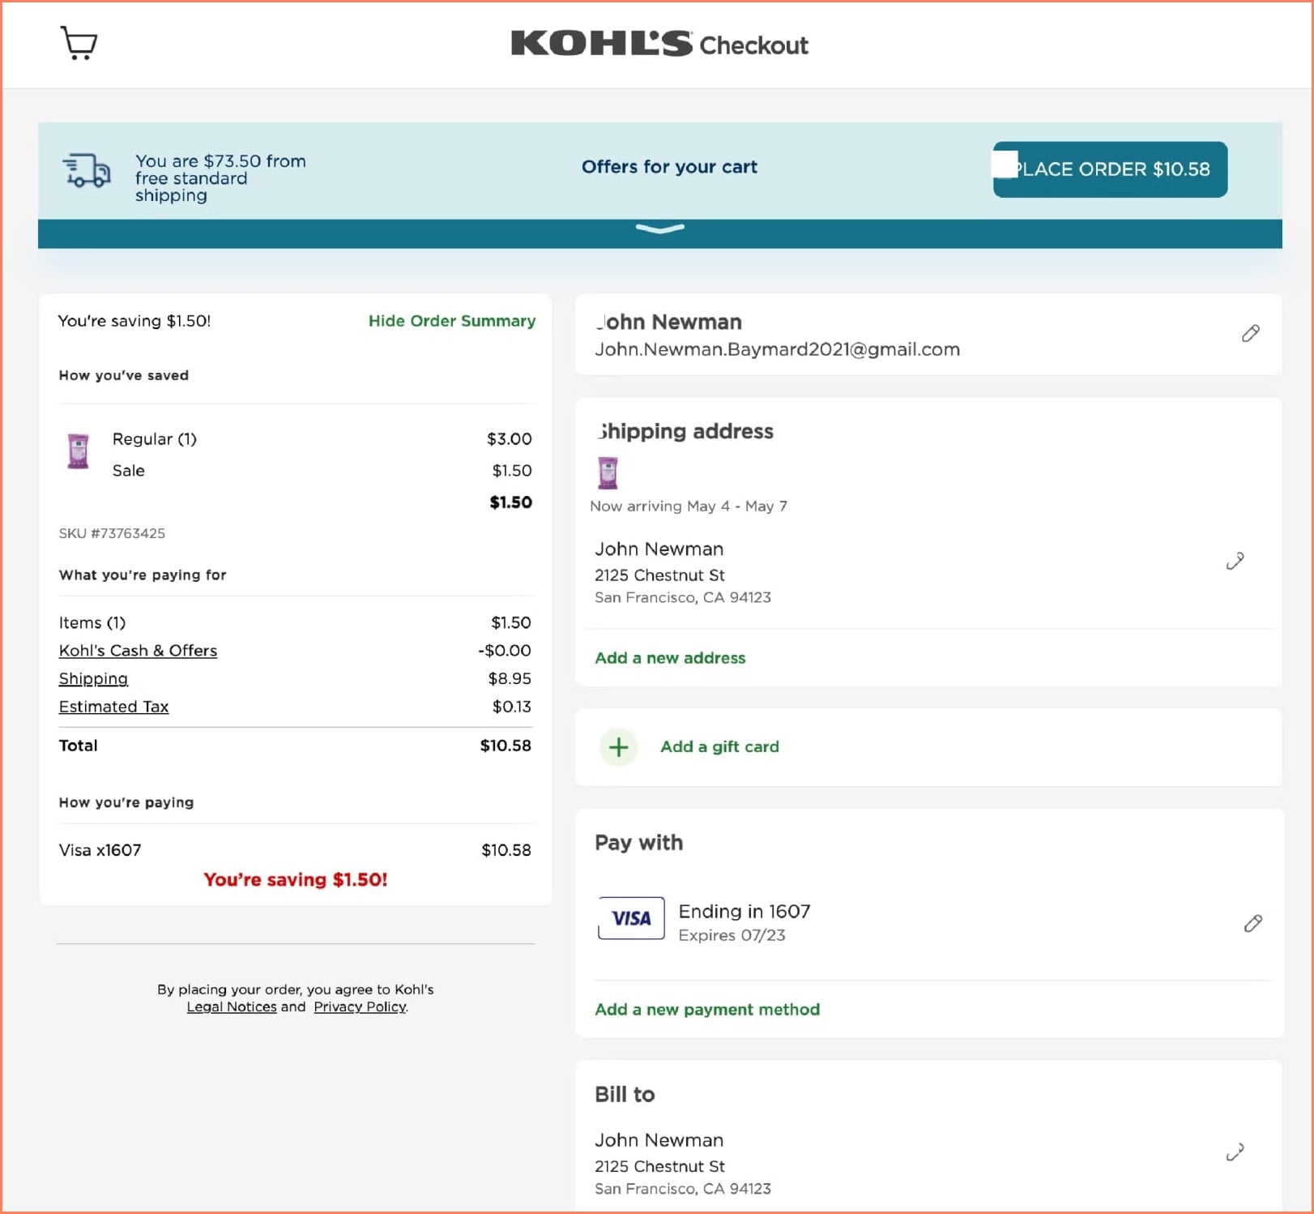Click the pencil edit icon beside John's email
The width and height of the screenshot is (1314, 1214).
click(1251, 334)
